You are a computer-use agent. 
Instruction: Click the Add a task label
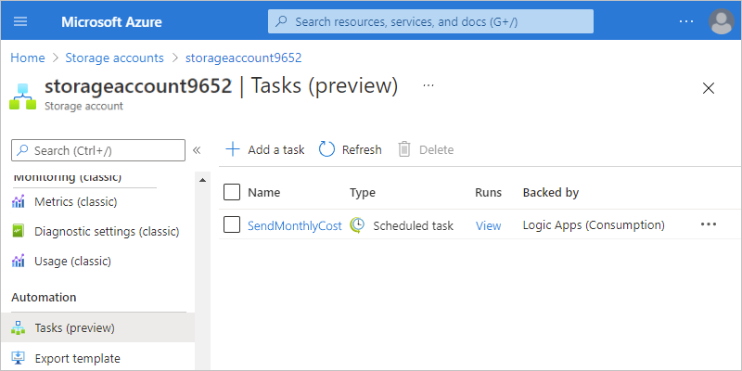click(x=276, y=150)
